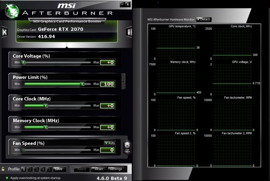Expand the Power Limit dropdown arrow
270x181 pixels.
click(123, 81)
